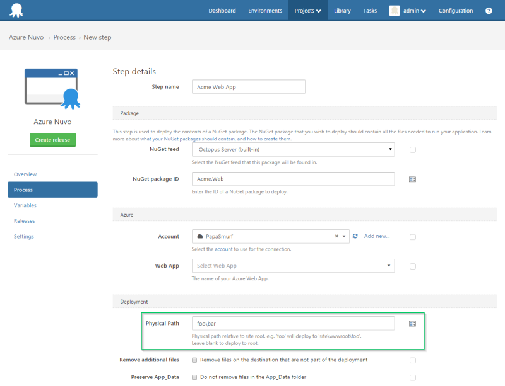
Task: Click the Octopus logo in the top bar
Action: pos(15,10)
